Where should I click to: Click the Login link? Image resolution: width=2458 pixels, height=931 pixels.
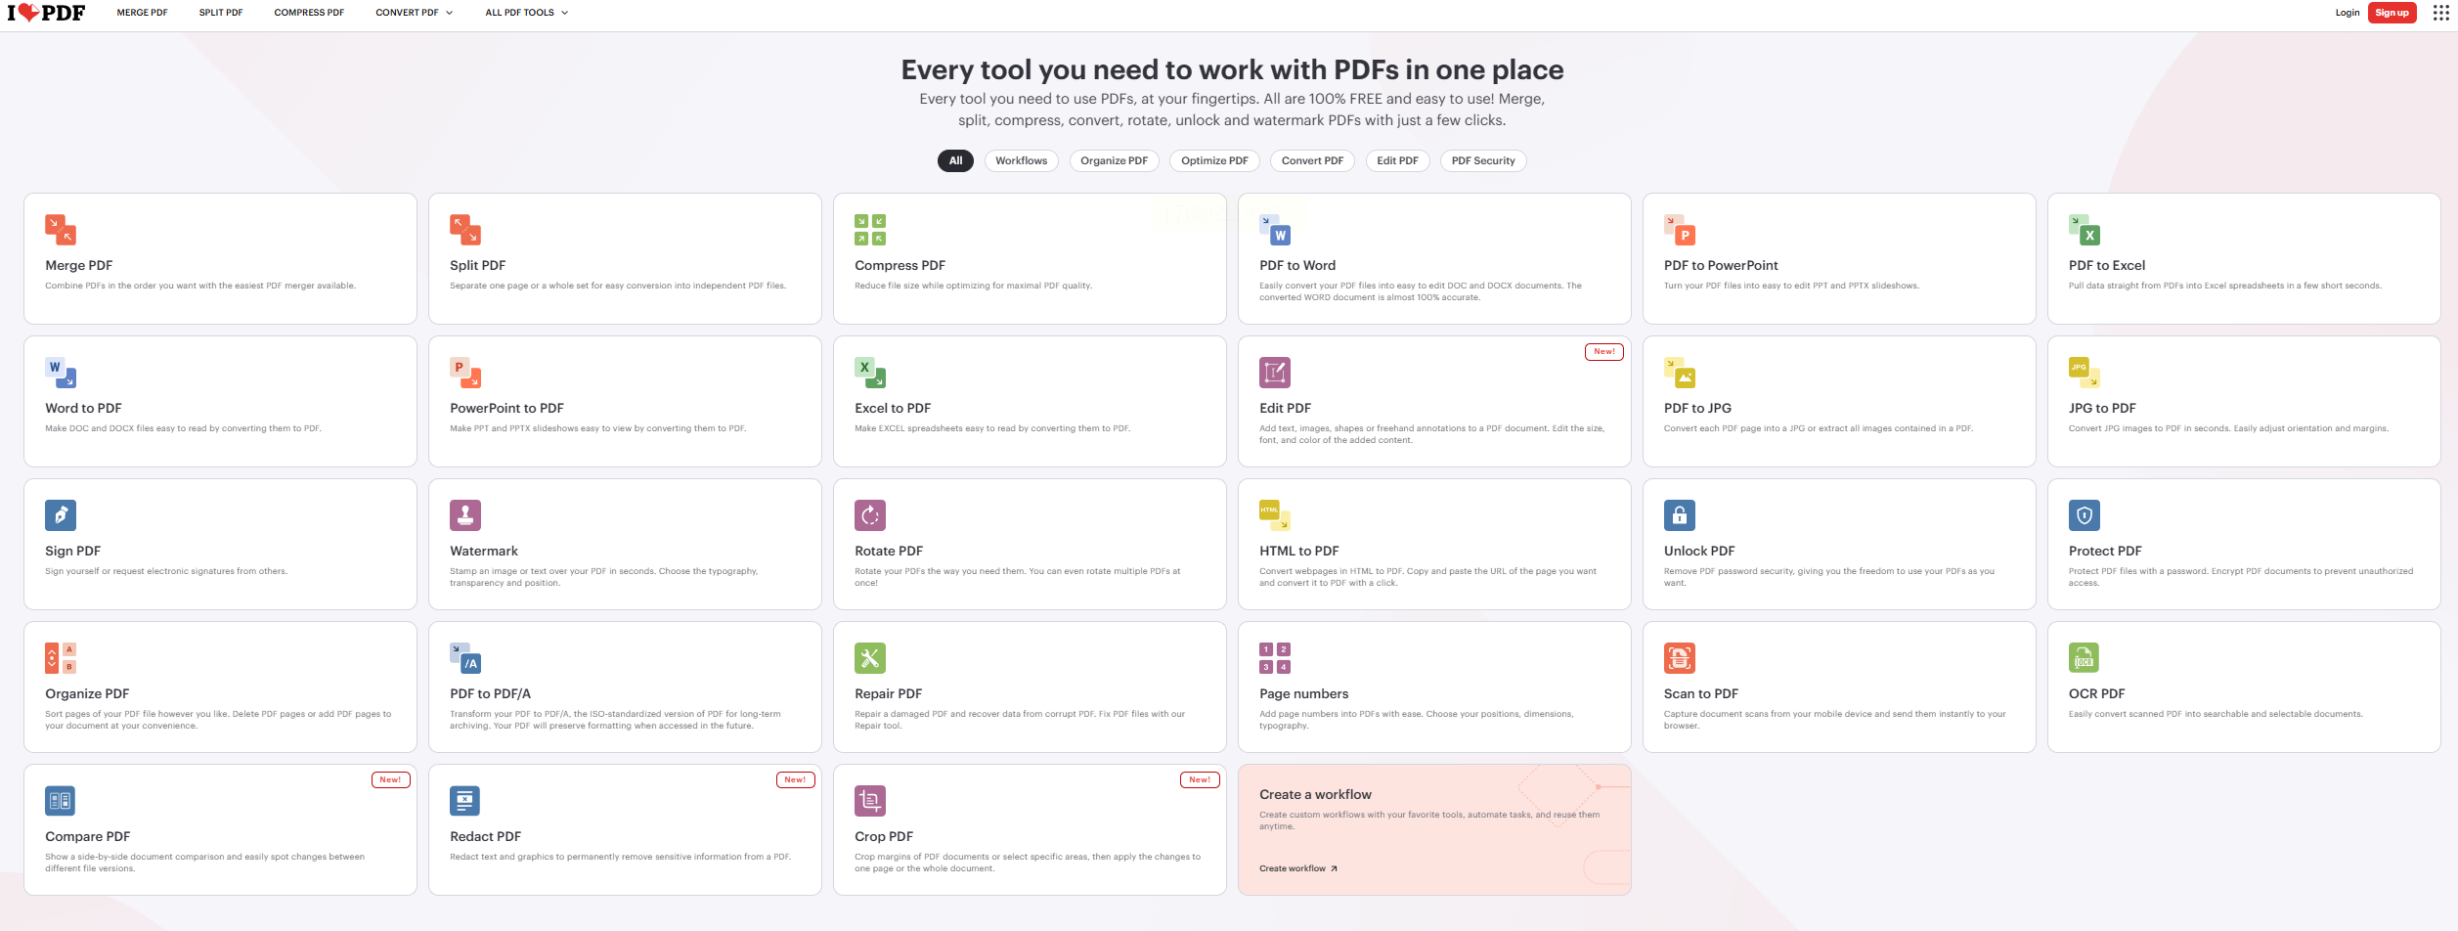point(2347,13)
